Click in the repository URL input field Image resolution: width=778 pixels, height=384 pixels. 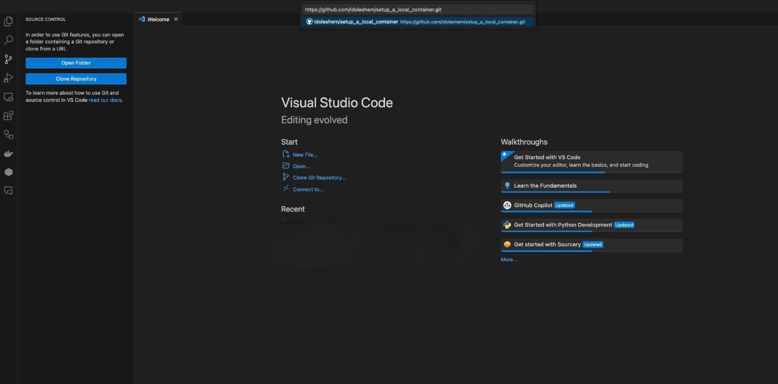click(x=417, y=10)
